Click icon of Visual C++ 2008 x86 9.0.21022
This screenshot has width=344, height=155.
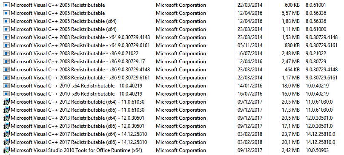(6, 54)
